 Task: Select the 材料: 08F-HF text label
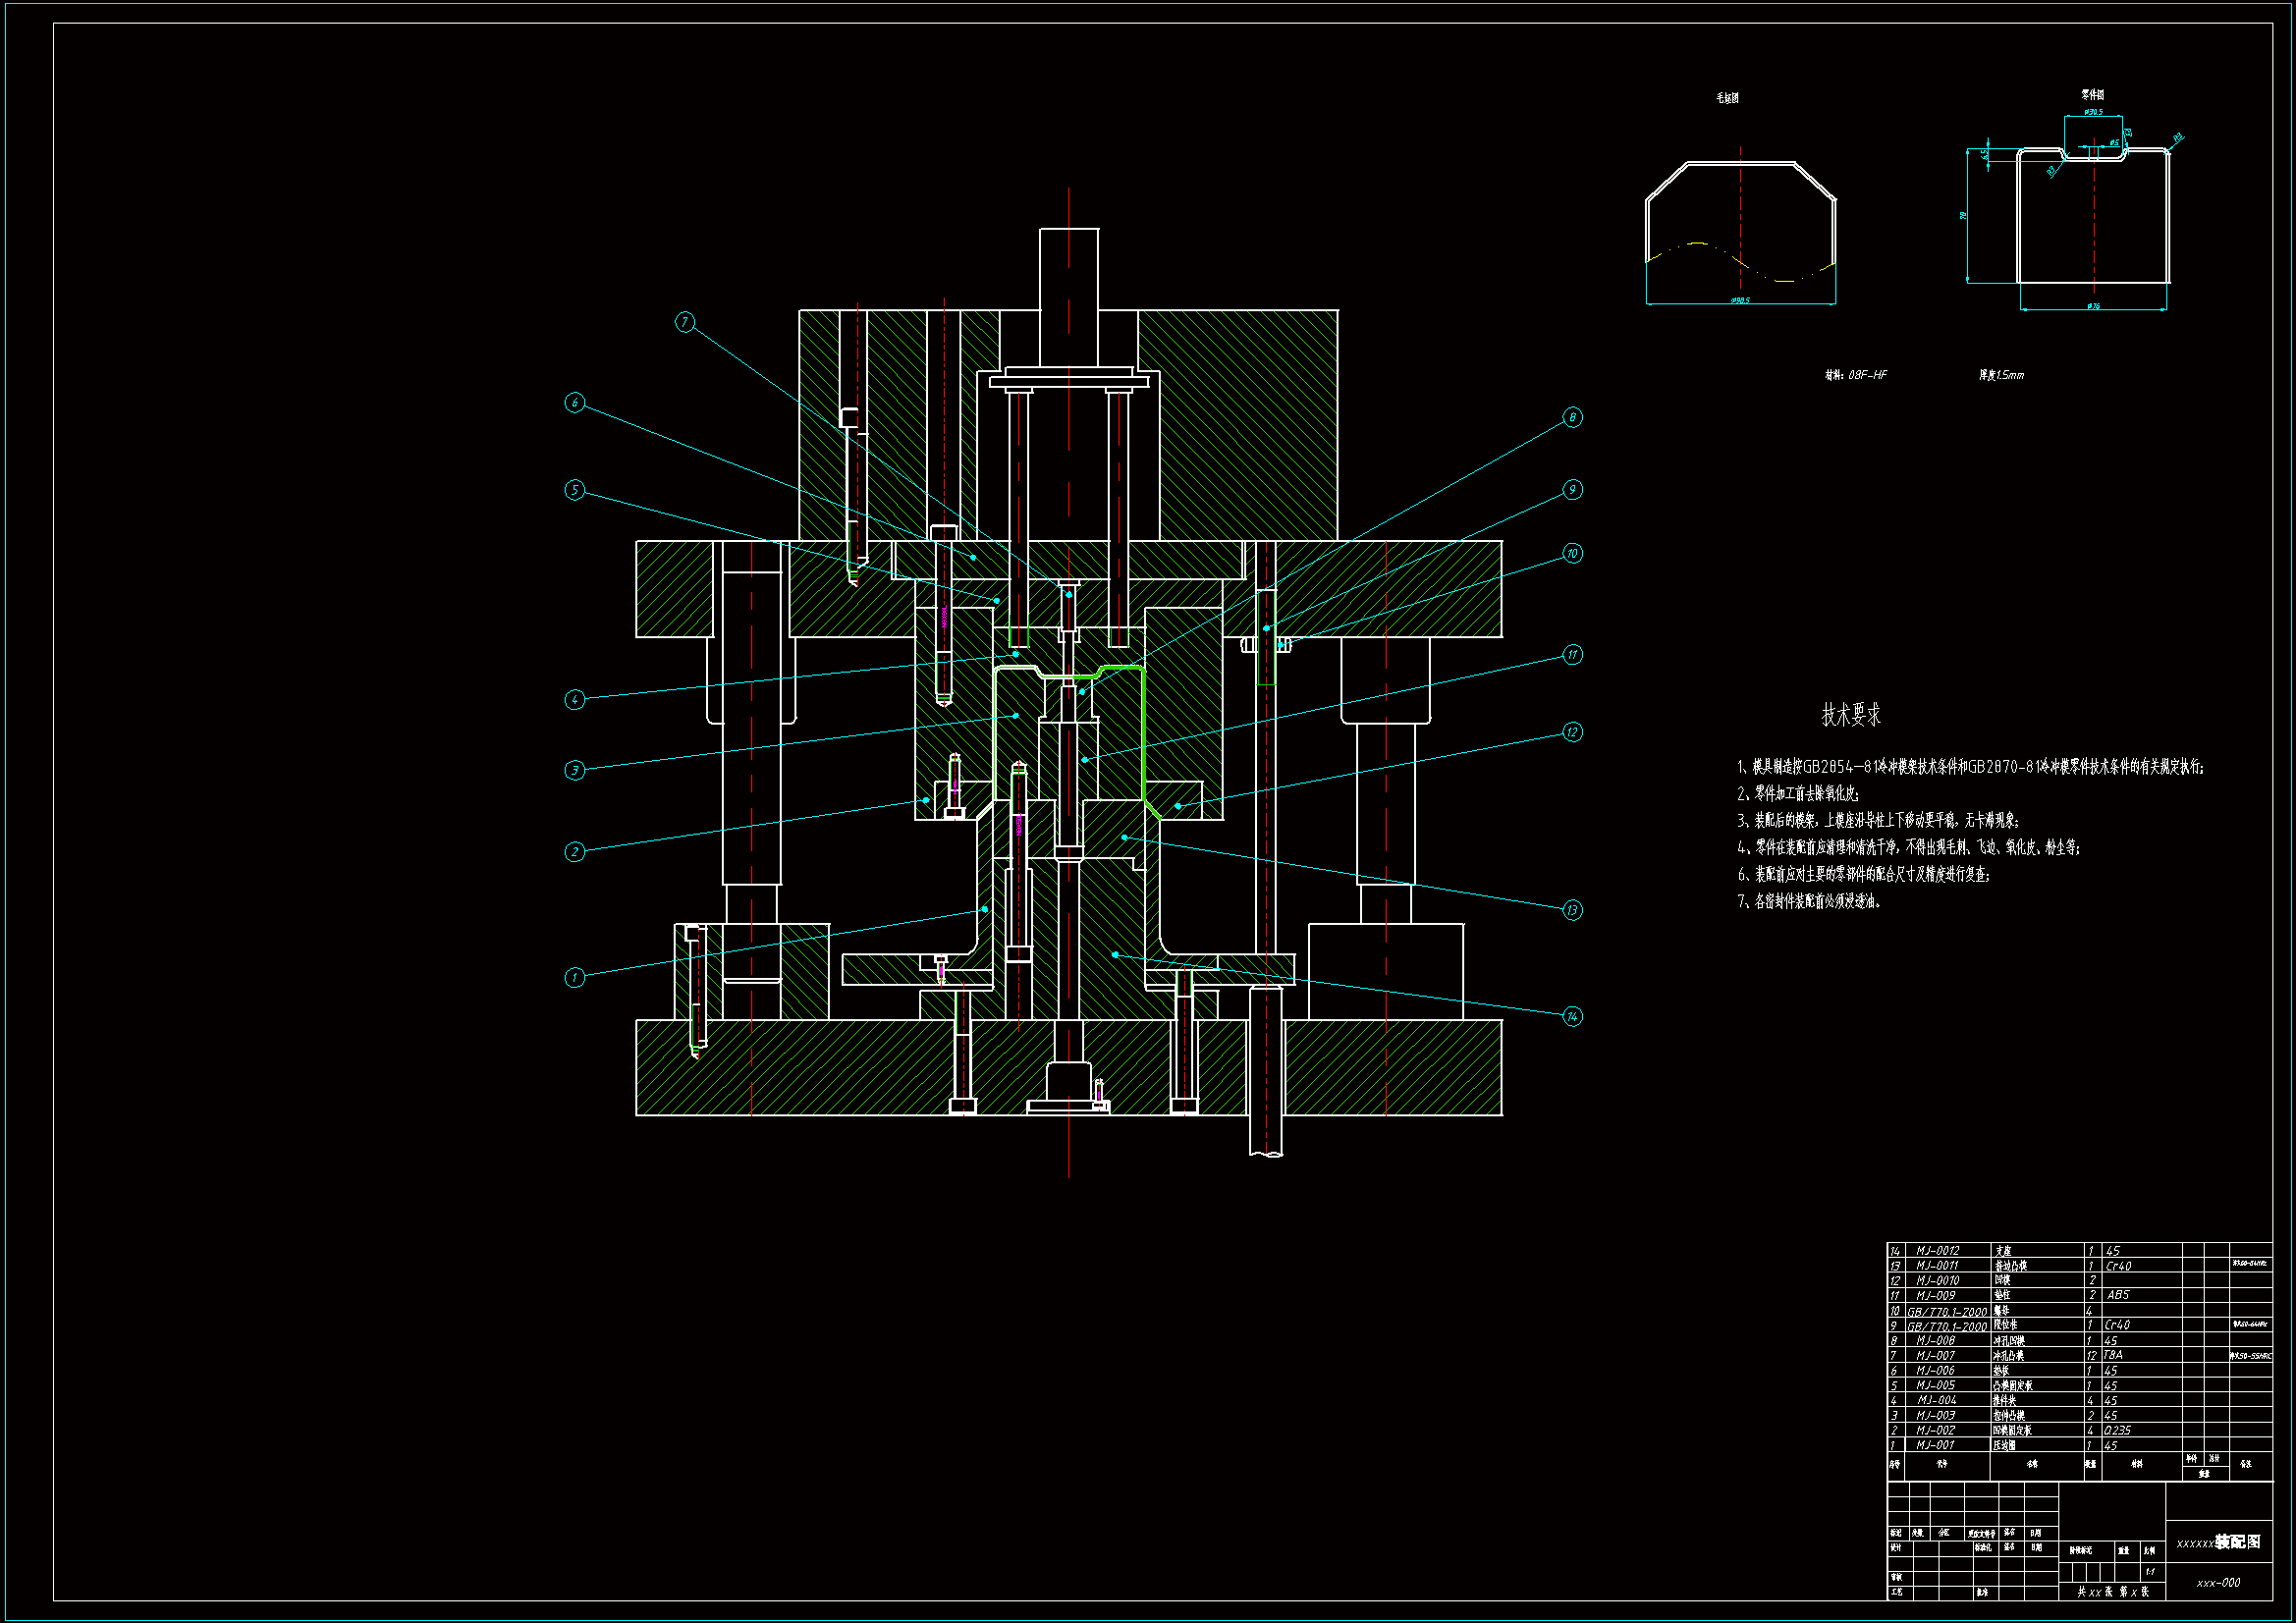pos(1856,375)
